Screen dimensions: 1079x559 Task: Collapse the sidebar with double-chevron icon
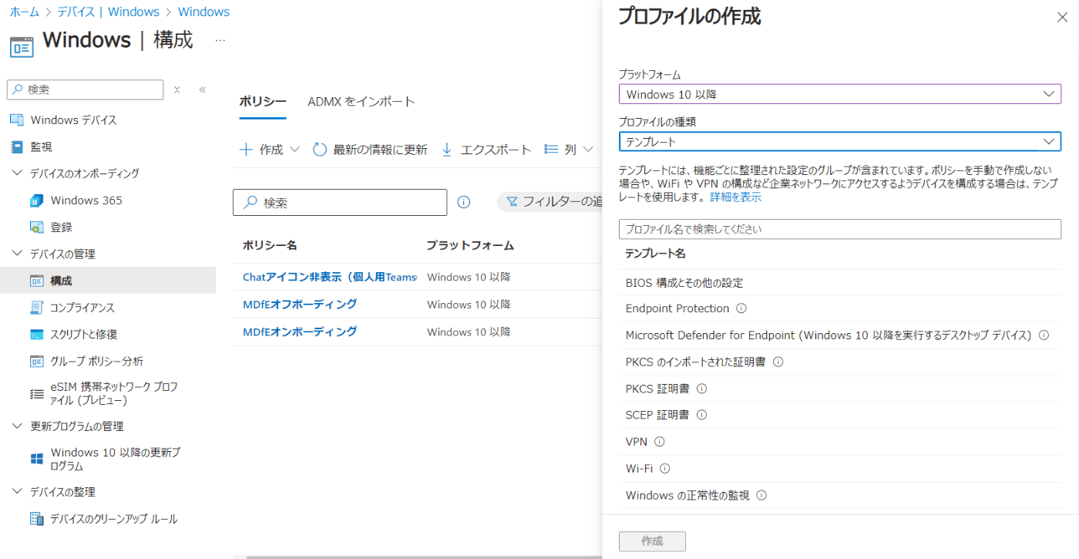203,89
